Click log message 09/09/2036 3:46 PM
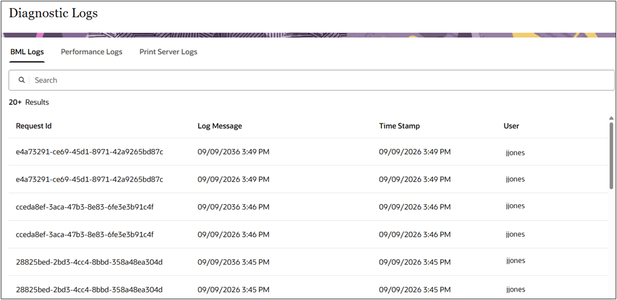 pyautogui.click(x=233, y=207)
